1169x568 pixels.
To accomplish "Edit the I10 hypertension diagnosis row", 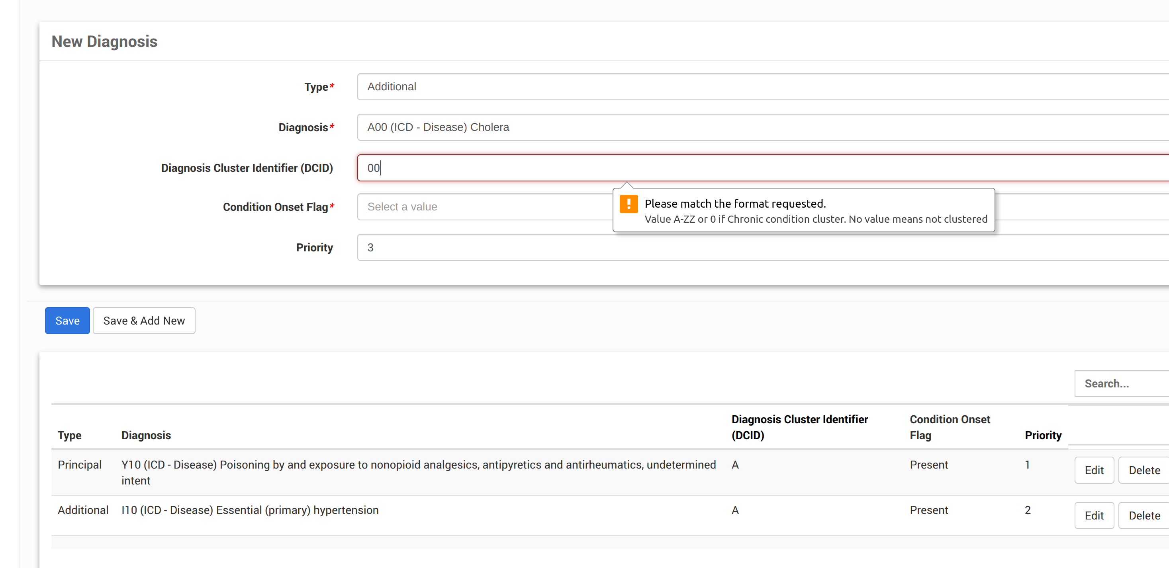I will (1094, 515).
